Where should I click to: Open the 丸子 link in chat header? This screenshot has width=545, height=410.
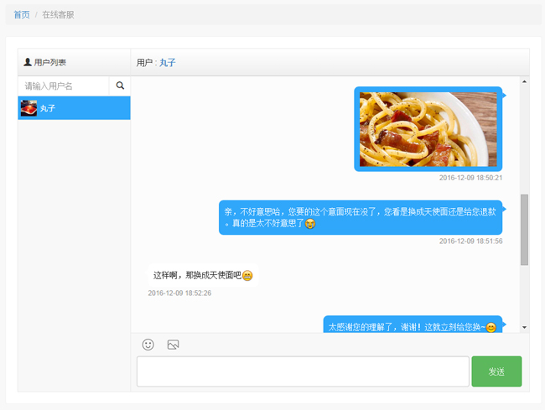click(168, 63)
